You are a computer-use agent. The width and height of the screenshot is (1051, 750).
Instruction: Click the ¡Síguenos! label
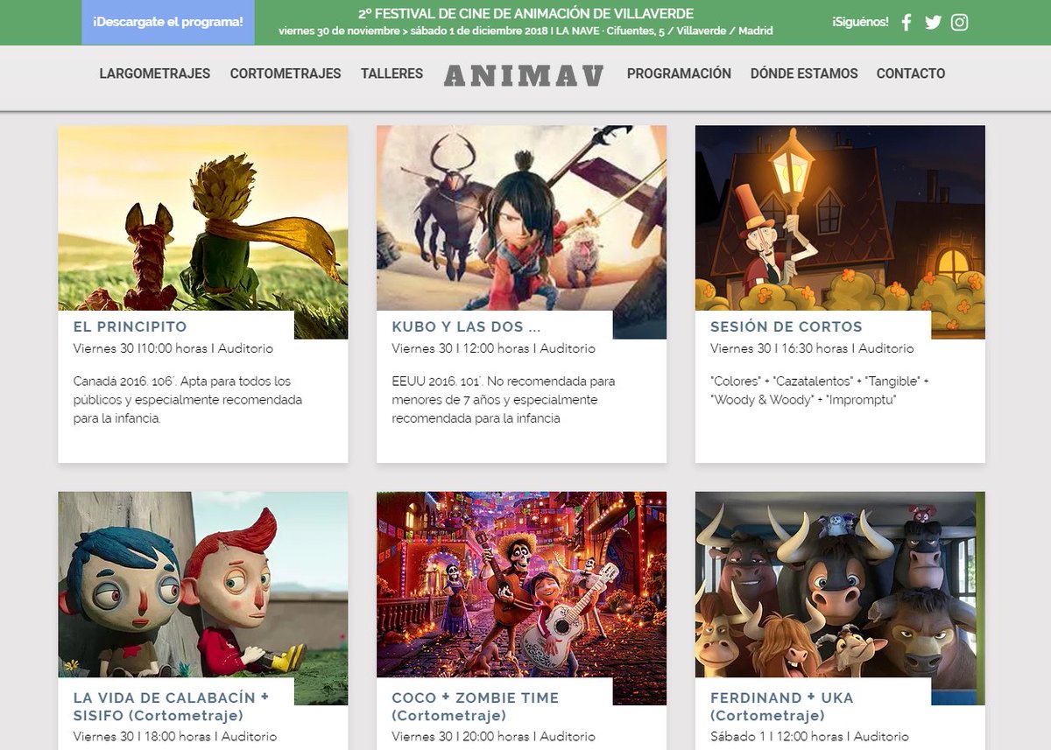860,22
